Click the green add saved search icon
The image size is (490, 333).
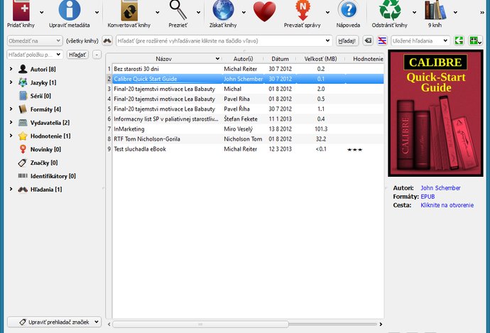[x=475, y=40]
